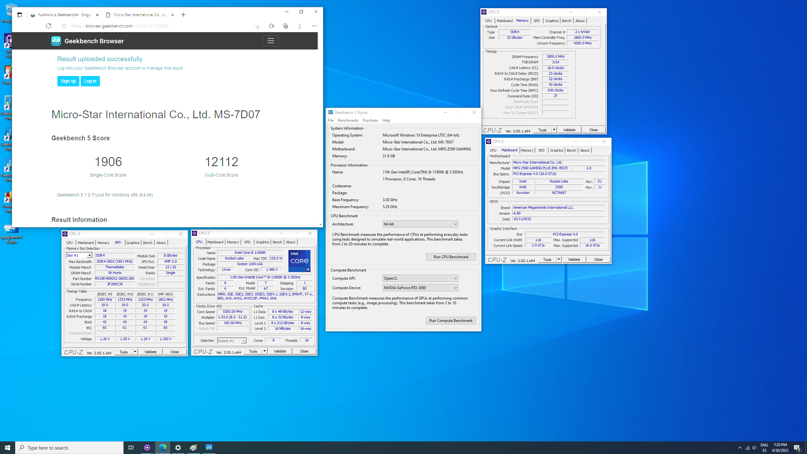Viewport: 807px width, 454px height.
Task: Expand Tools arrow in CPU-Z SPD window
Action: pyautogui.click(x=135, y=352)
